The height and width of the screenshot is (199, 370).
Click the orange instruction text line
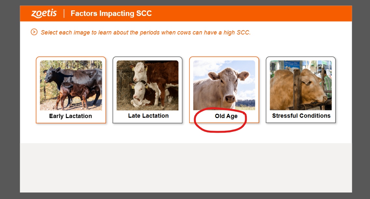(x=146, y=32)
